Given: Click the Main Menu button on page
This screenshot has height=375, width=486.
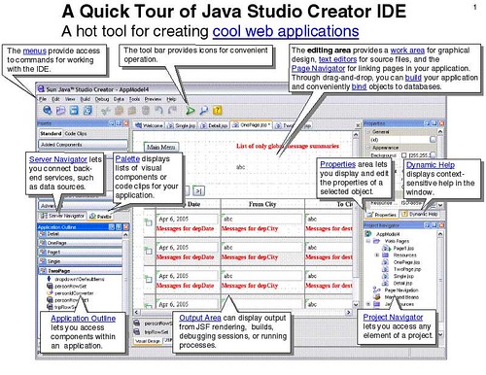Looking at the screenshot, I should pos(161,147).
